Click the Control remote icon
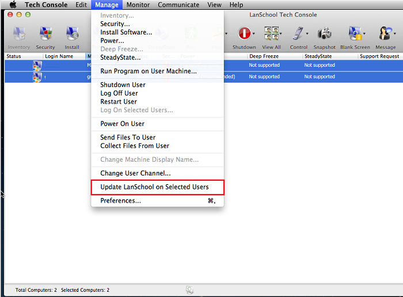Screen dimensions: 403x297 298,33
